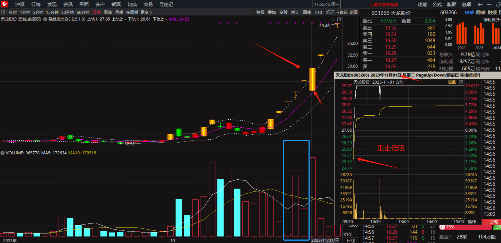Screen dimensions: 501x243
Task: Switch to the 周线 weekly period
Action: [x=107, y=12]
